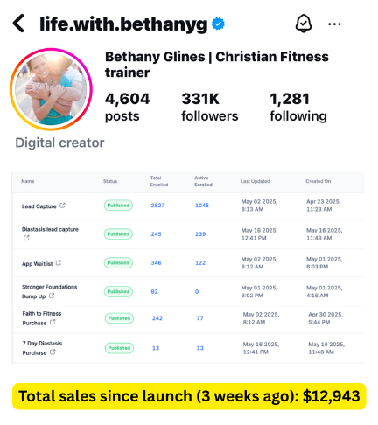Open active enrolled count 1045

click(x=202, y=206)
